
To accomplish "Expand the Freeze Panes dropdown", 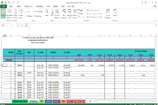I will coord(75,14).
